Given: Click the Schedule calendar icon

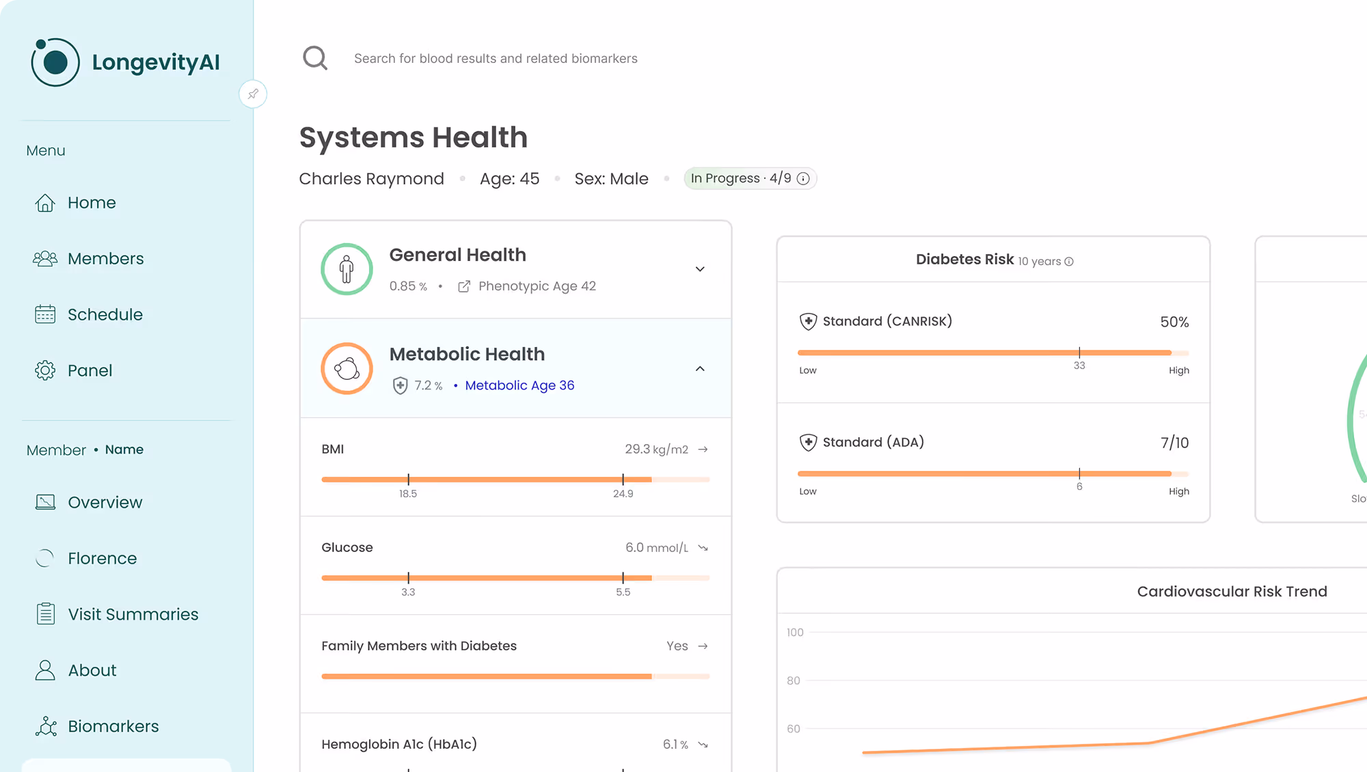Looking at the screenshot, I should [45, 314].
